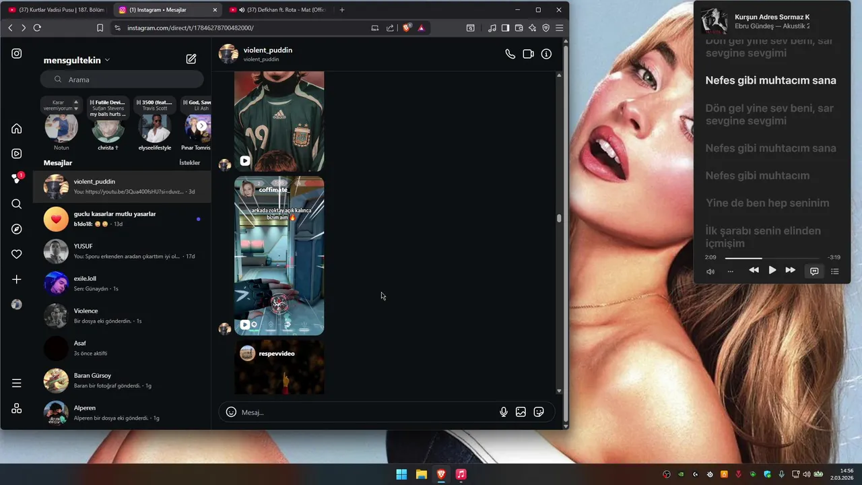
Task: Start a new message with compose icon
Action: point(191,59)
